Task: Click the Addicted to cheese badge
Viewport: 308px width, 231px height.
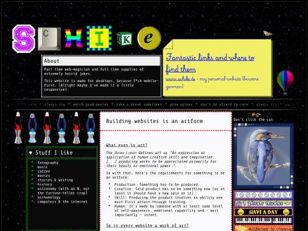Action: tap(263, 228)
